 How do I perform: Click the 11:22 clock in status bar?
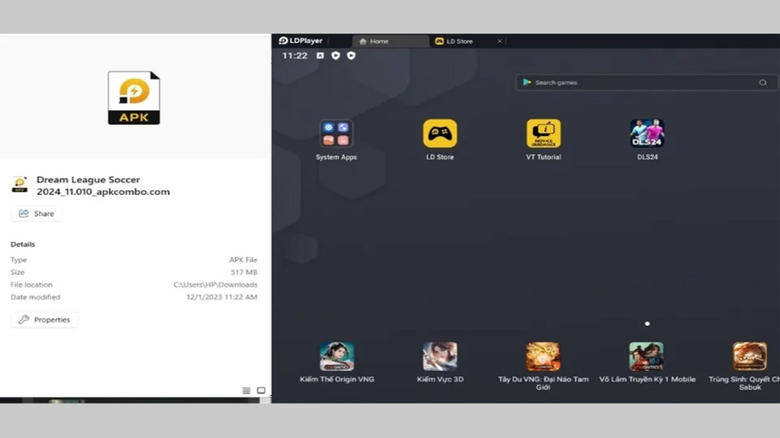[x=294, y=56]
